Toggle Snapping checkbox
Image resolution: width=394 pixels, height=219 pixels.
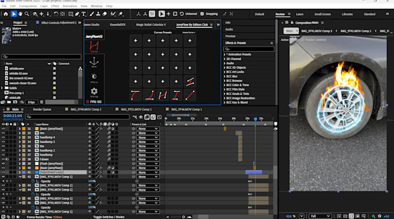pos(202,14)
